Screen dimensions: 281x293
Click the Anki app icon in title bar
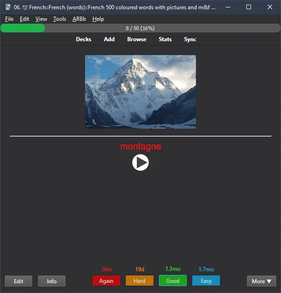click(x=8, y=7)
